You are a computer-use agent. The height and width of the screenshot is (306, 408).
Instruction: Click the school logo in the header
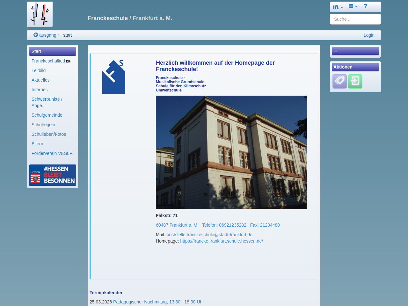tap(40, 14)
